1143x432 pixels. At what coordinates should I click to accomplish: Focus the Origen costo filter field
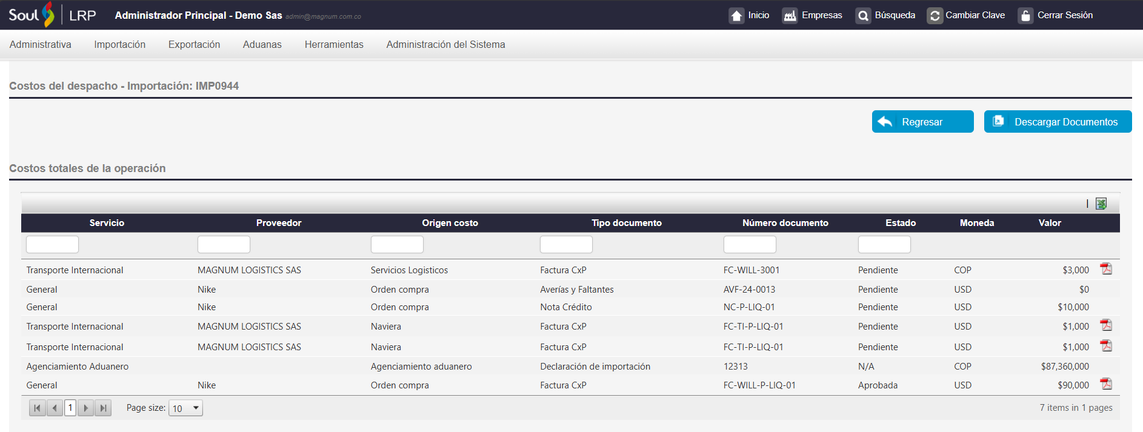(397, 244)
